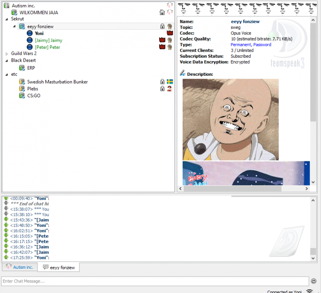Expand the Guild Wars 2 spacer
321x293 pixels.
click(6, 54)
